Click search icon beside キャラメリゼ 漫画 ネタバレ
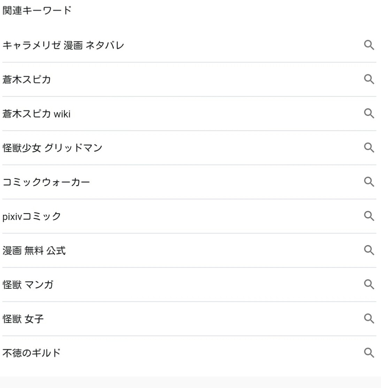The width and height of the screenshot is (381, 388). click(x=369, y=45)
